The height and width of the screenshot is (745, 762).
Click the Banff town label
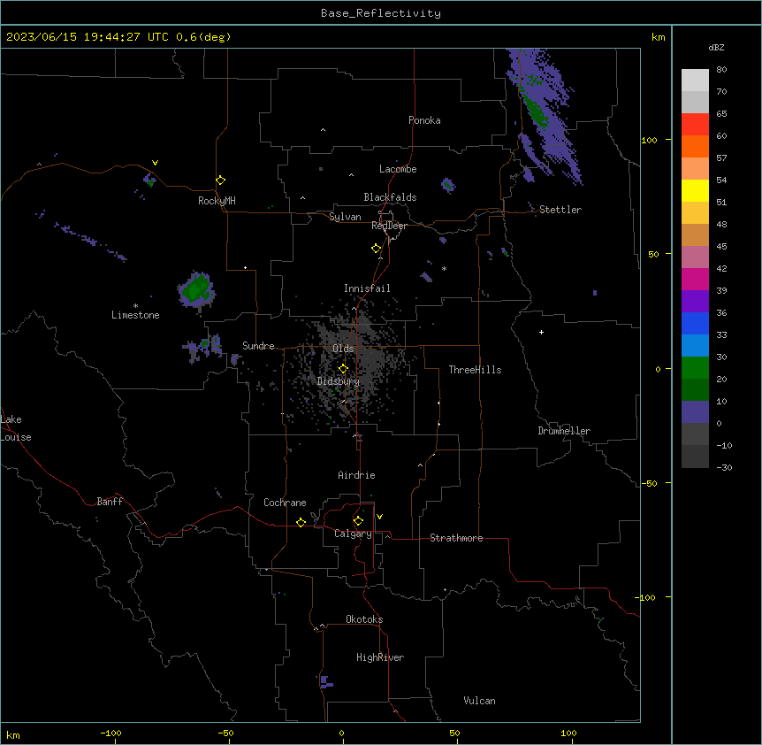[110, 502]
